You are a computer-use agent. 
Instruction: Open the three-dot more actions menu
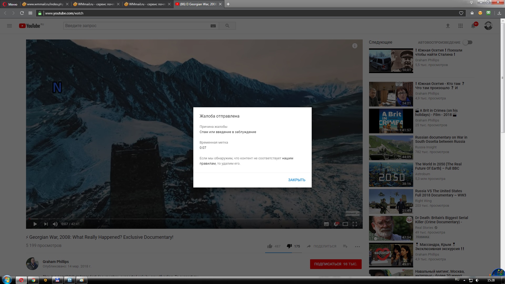[x=357, y=246]
